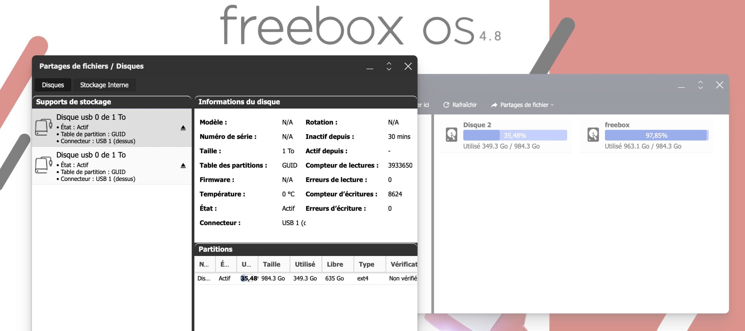Image resolution: width=745 pixels, height=331 pixels.
Task: Click the first USB disk drive icon
Action: pos(44,127)
